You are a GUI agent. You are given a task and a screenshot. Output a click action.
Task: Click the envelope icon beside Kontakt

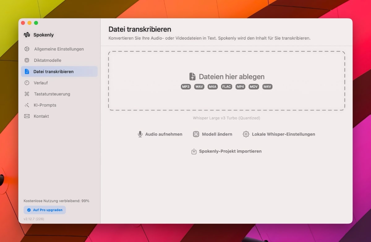coord(27,116)
